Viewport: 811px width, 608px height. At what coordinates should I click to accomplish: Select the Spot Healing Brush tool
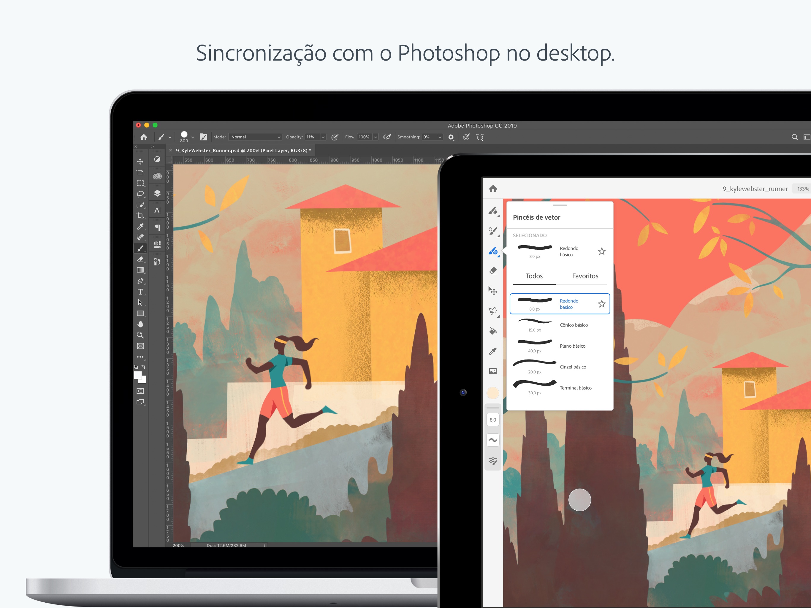coord(140,237)
